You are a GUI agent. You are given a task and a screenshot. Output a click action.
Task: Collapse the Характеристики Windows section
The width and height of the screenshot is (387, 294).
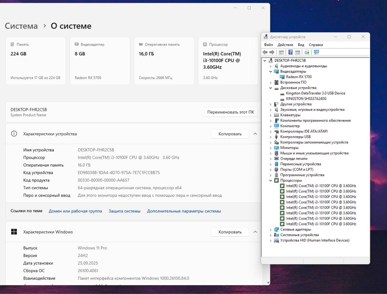coord(255,232)
